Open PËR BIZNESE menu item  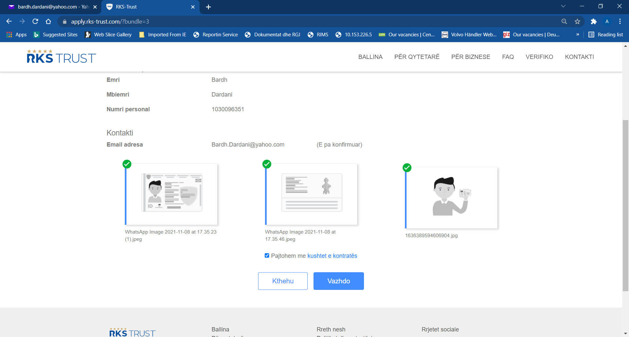pyautogui.click(x=471, y=57)
